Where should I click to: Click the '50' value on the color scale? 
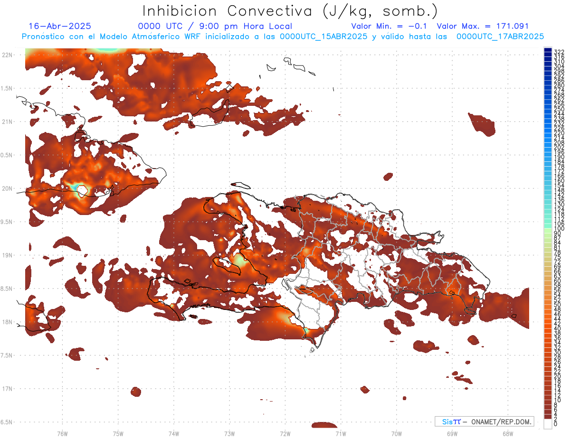point(558,305)
